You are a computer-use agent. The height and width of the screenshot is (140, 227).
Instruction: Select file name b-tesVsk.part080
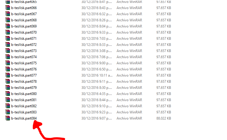pyautogui.click(x=24, y=94)
